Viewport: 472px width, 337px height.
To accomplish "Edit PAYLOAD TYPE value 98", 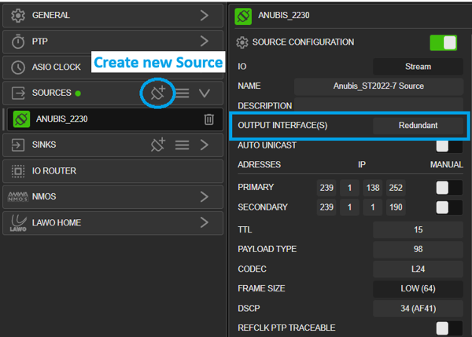I will point(418,249).
